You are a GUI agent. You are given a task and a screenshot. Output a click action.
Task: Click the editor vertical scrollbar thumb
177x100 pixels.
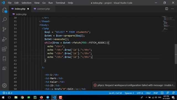click(x=176, y=54)
